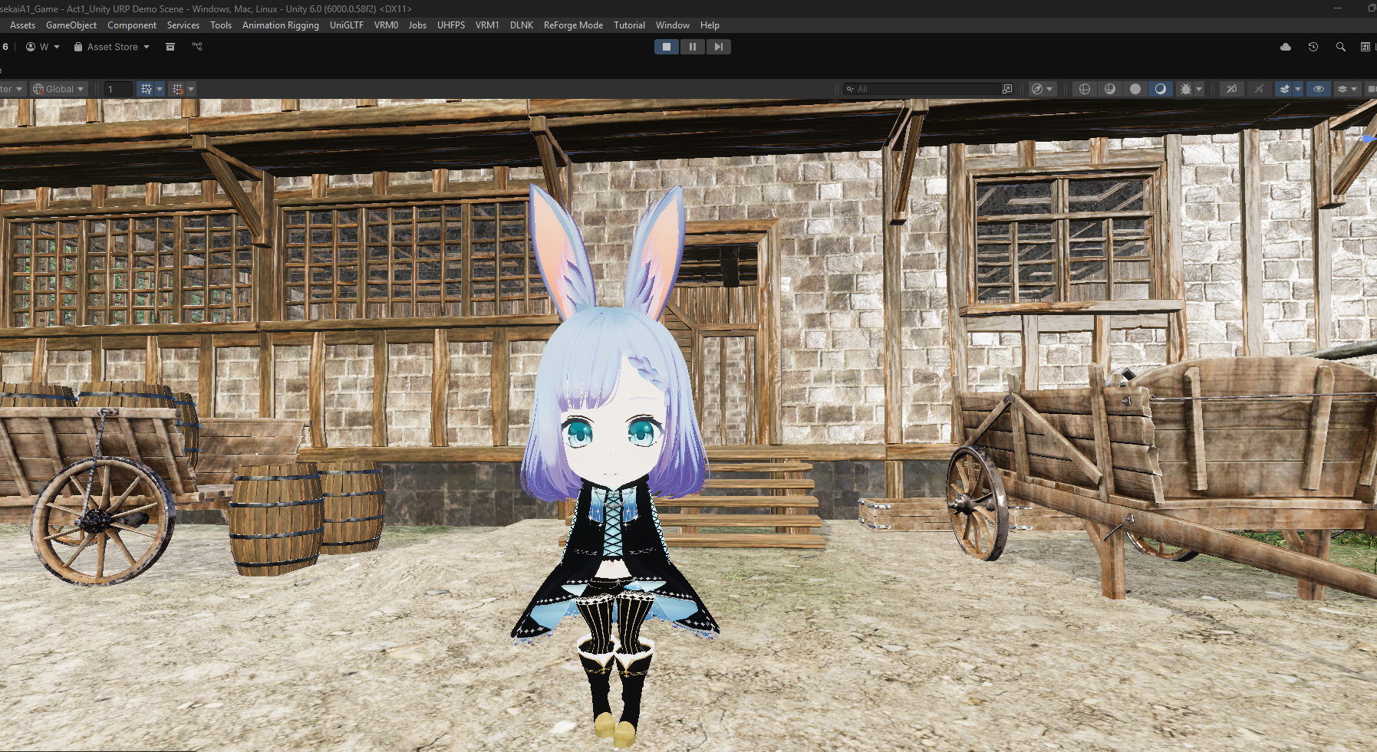Select Wireframe draw mode
Viewport: 1377px width, 752px height.
point(1085,89)
